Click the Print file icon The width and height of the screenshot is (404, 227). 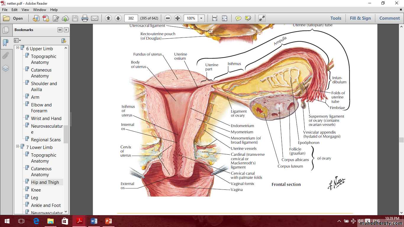85,18
